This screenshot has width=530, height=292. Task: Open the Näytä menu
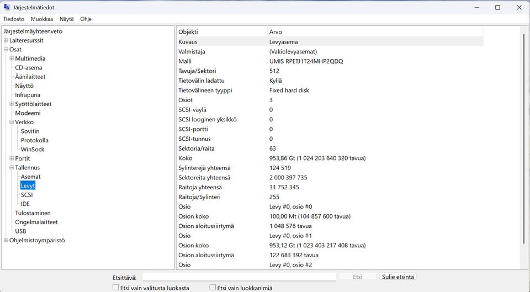[67, 19]
